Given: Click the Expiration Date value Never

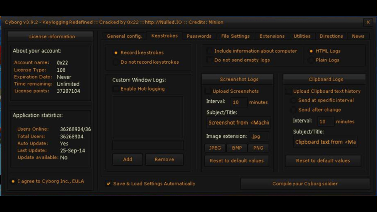Looking at the screenshot, I should pos(64,77).
